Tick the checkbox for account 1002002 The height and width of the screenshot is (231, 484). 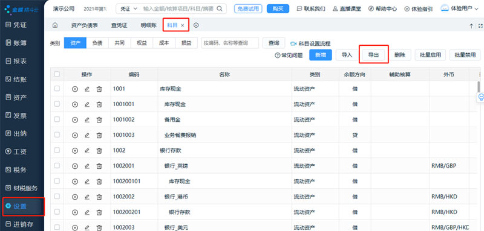(x=57, y=197)
